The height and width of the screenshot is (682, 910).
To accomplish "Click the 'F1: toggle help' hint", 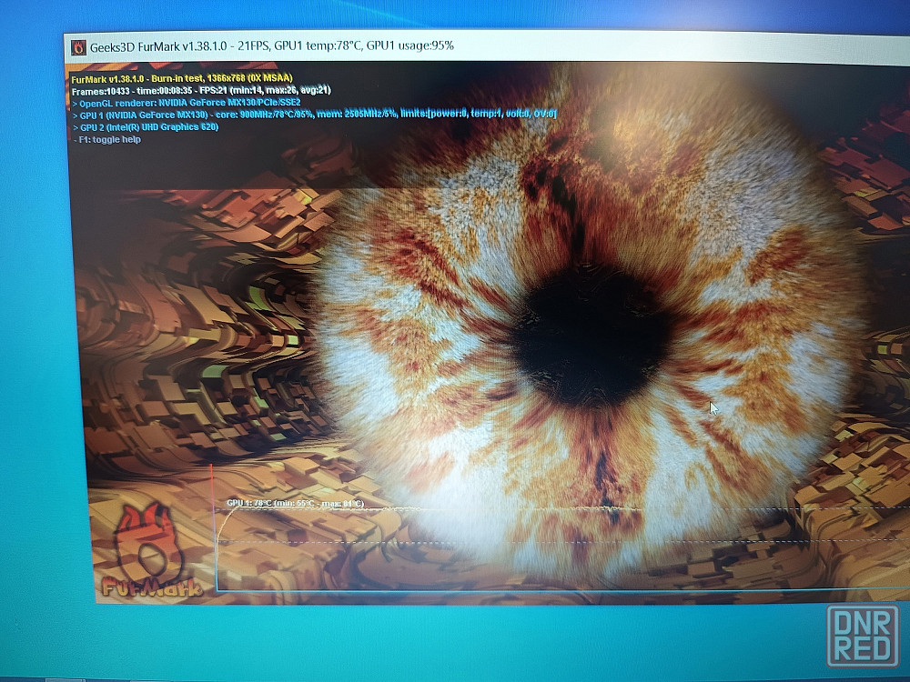I will point(107,140).
